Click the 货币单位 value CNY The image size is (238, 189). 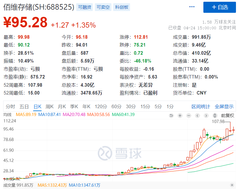201,93
